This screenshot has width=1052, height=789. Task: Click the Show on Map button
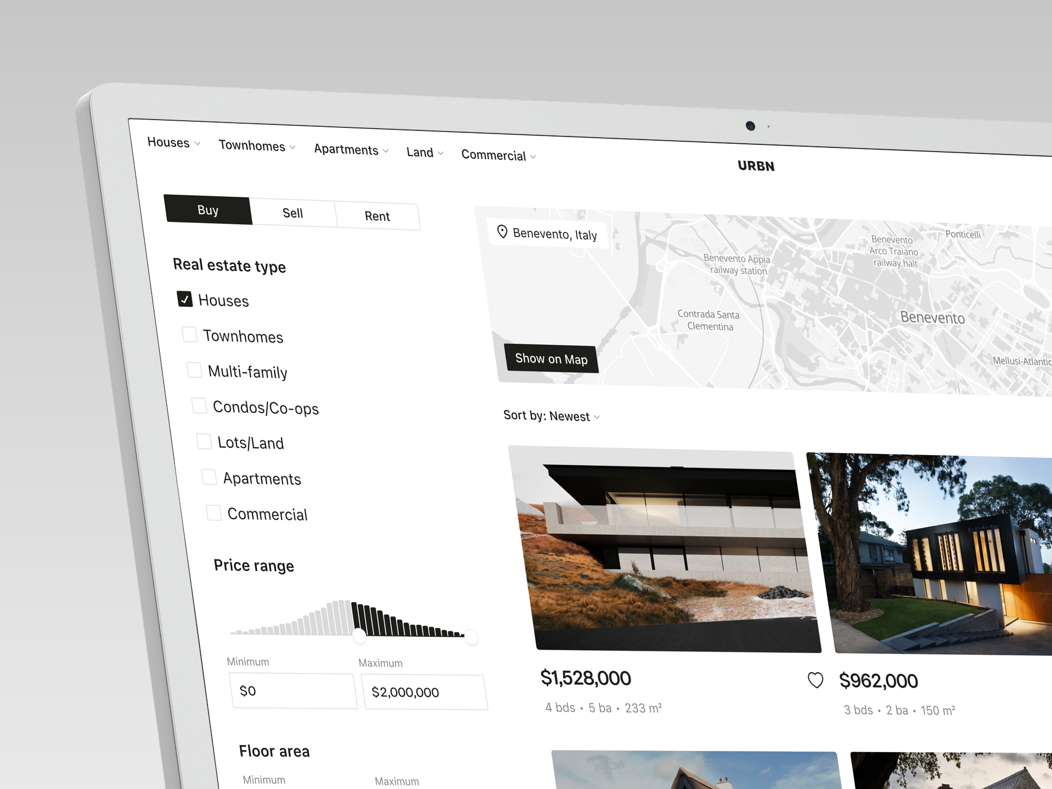pos(551,359)
